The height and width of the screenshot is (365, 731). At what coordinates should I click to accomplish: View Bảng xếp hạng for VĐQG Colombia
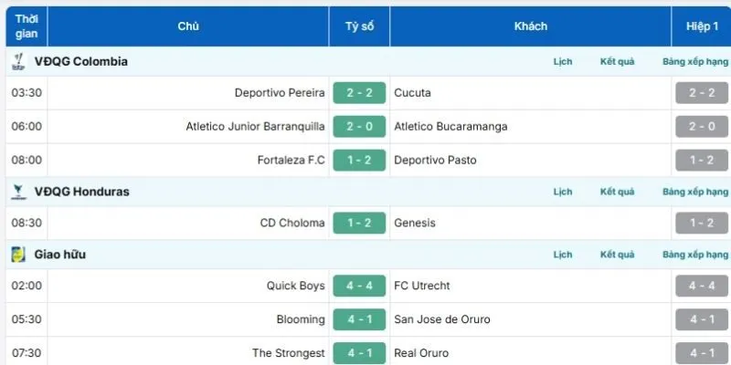[695, 62]
